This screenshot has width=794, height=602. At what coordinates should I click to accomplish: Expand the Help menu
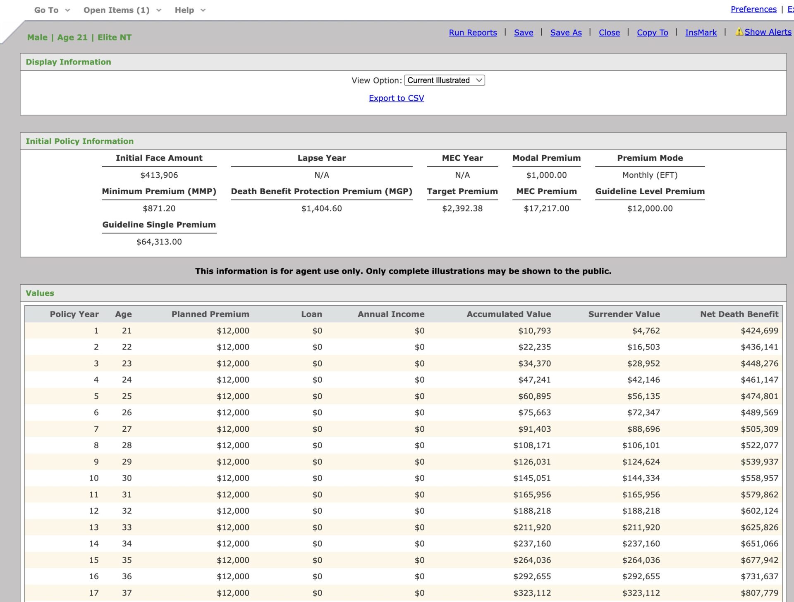tap(190, 10)
